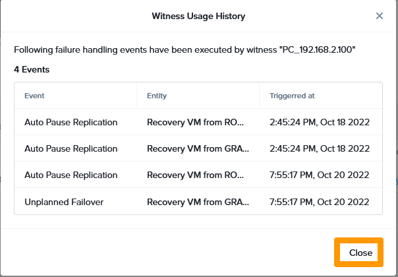Click the witness PC_192.168.2.100 description text
Screen dimensions: 398x277
(x=185, y=49)
